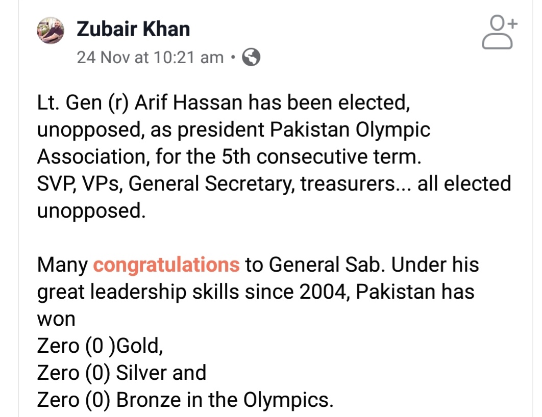Click the word Many before congratulations
Image resolution: width=542 pixels, height=417 pixels.
coord(62,265)
